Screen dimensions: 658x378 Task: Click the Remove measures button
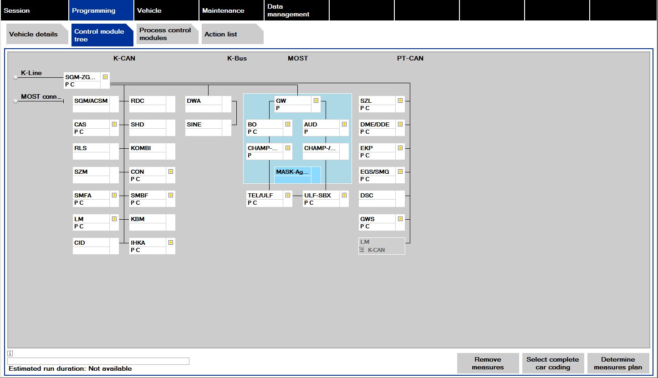[487, 363]
